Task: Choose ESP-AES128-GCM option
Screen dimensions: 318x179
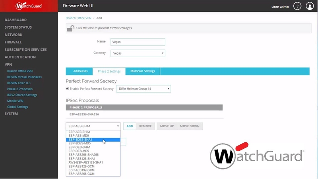Action: click(93, 166)
